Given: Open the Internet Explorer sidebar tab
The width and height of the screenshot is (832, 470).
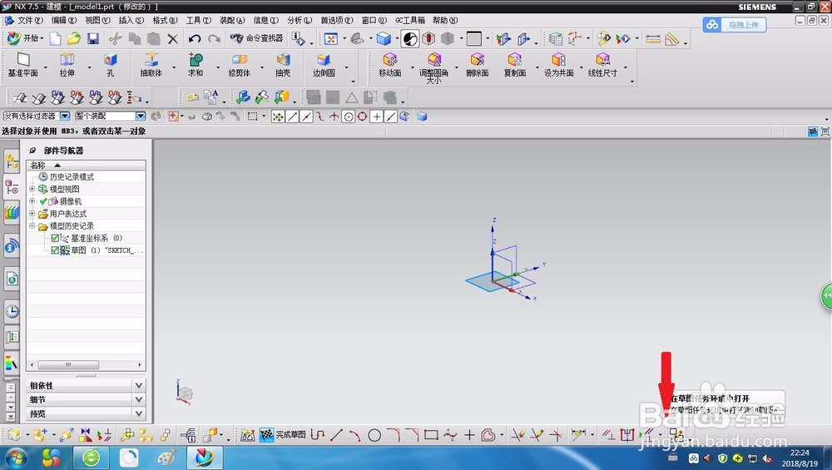Looking at the screenshot, I should (12, 279).
